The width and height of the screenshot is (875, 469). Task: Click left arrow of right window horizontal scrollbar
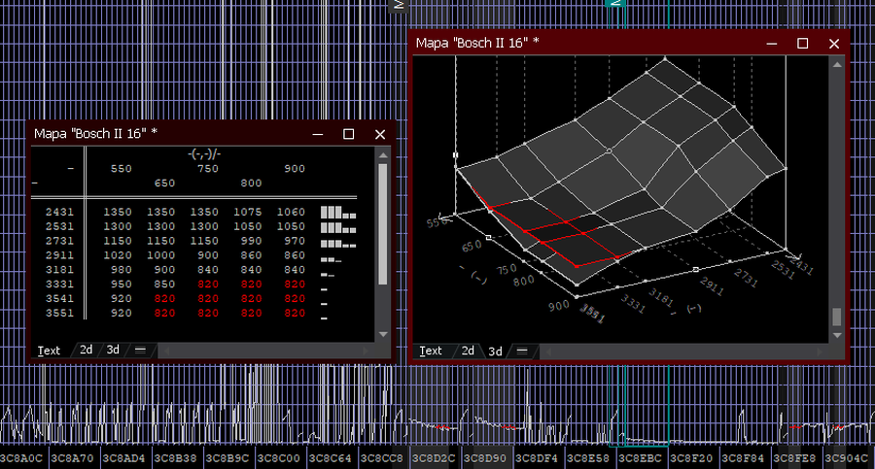548,352
